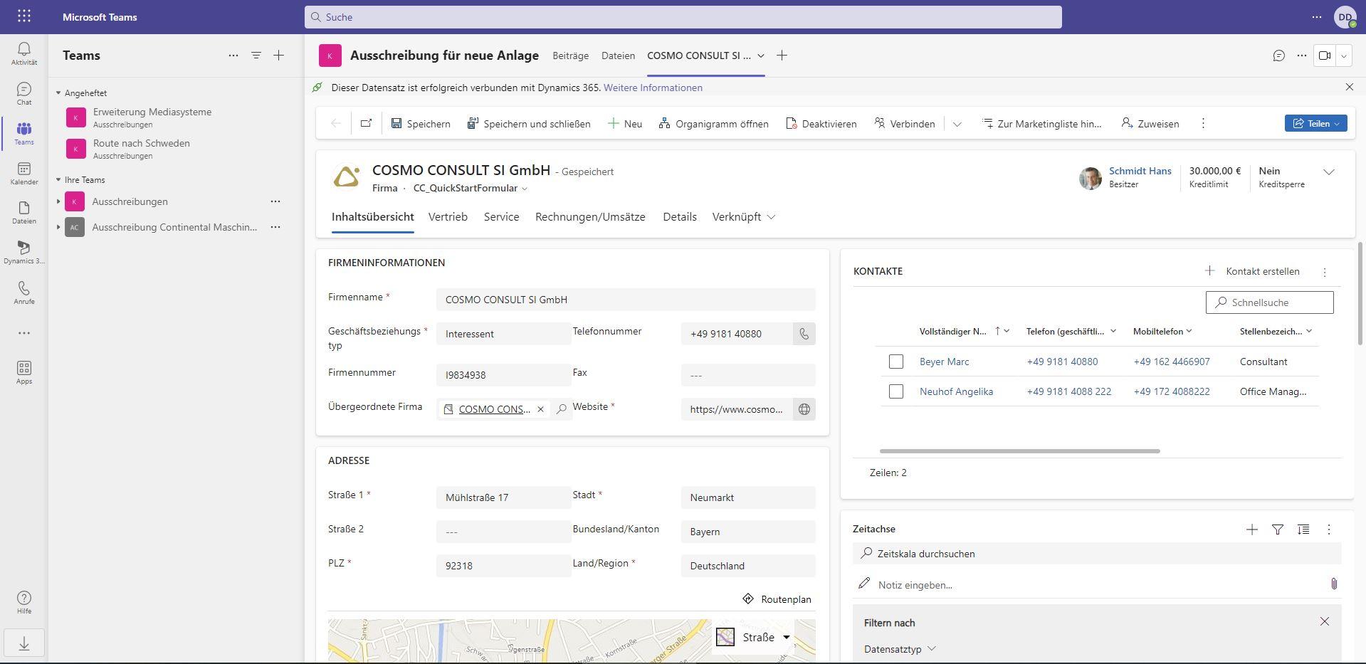Screen dimensions: 1366x664
Task: Open filter icon in Zeitachse panel
Action: coord(1277,529)
